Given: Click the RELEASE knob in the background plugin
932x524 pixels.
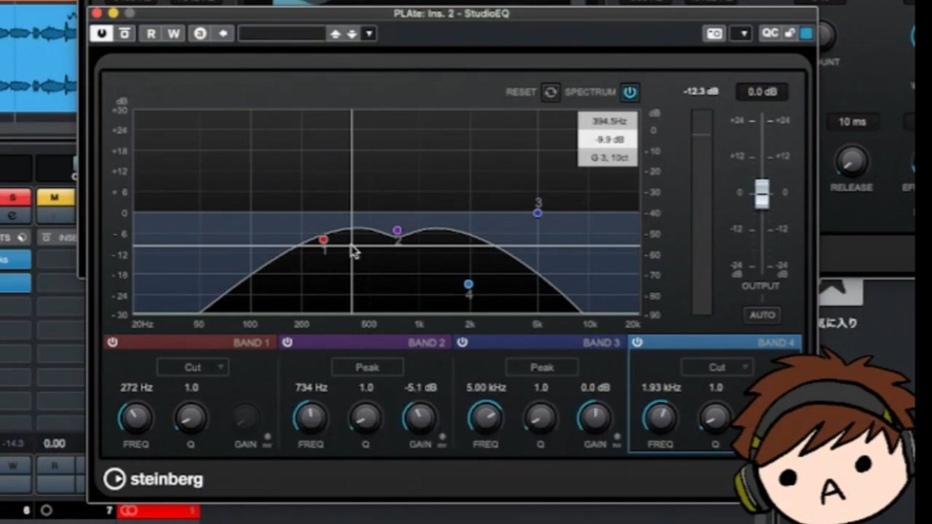Looking at the screenshot, I should [x=851, y=161].
